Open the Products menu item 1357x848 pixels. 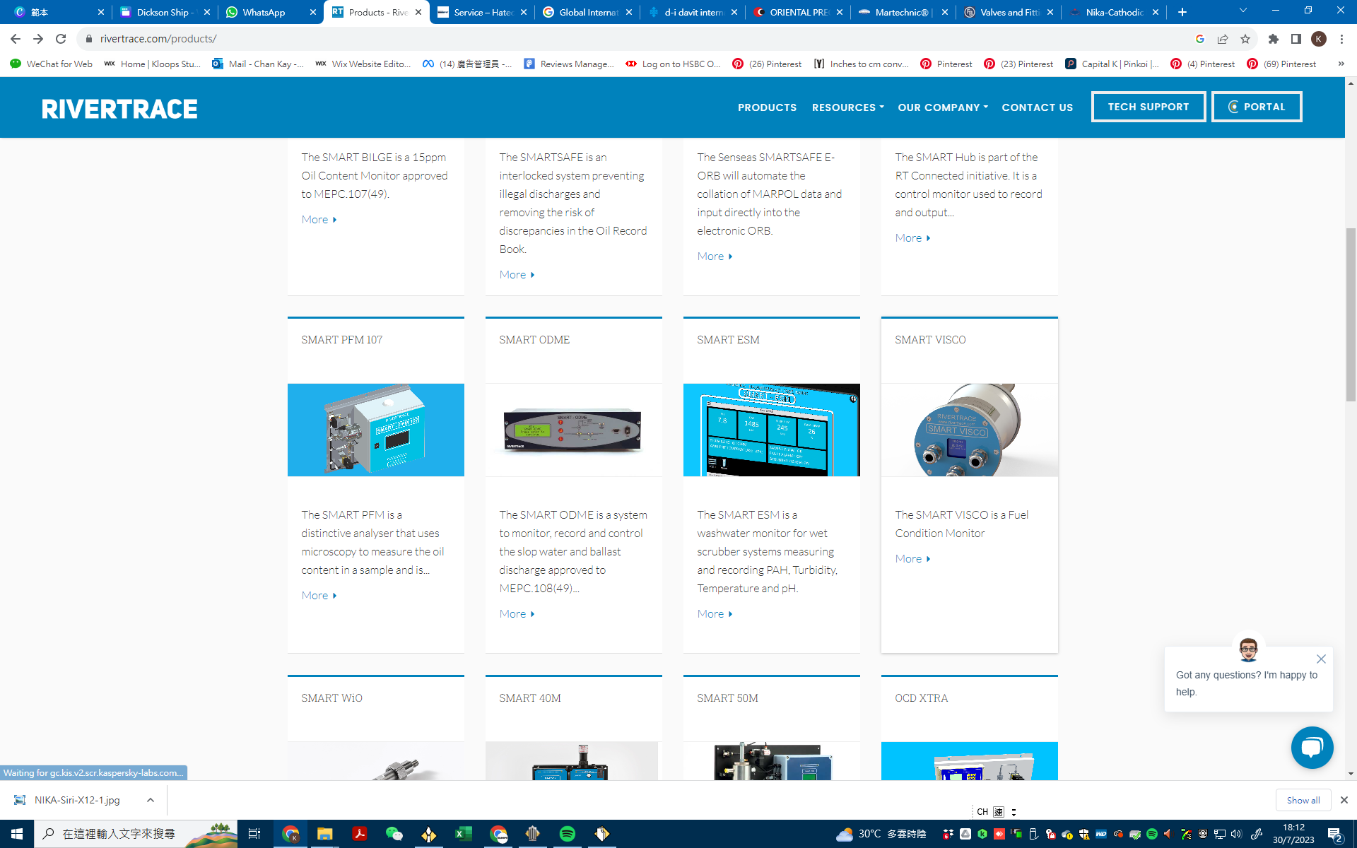click(767, 107)
